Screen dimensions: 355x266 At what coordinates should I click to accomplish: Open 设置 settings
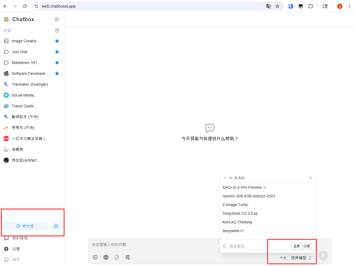tap(16, 249)
